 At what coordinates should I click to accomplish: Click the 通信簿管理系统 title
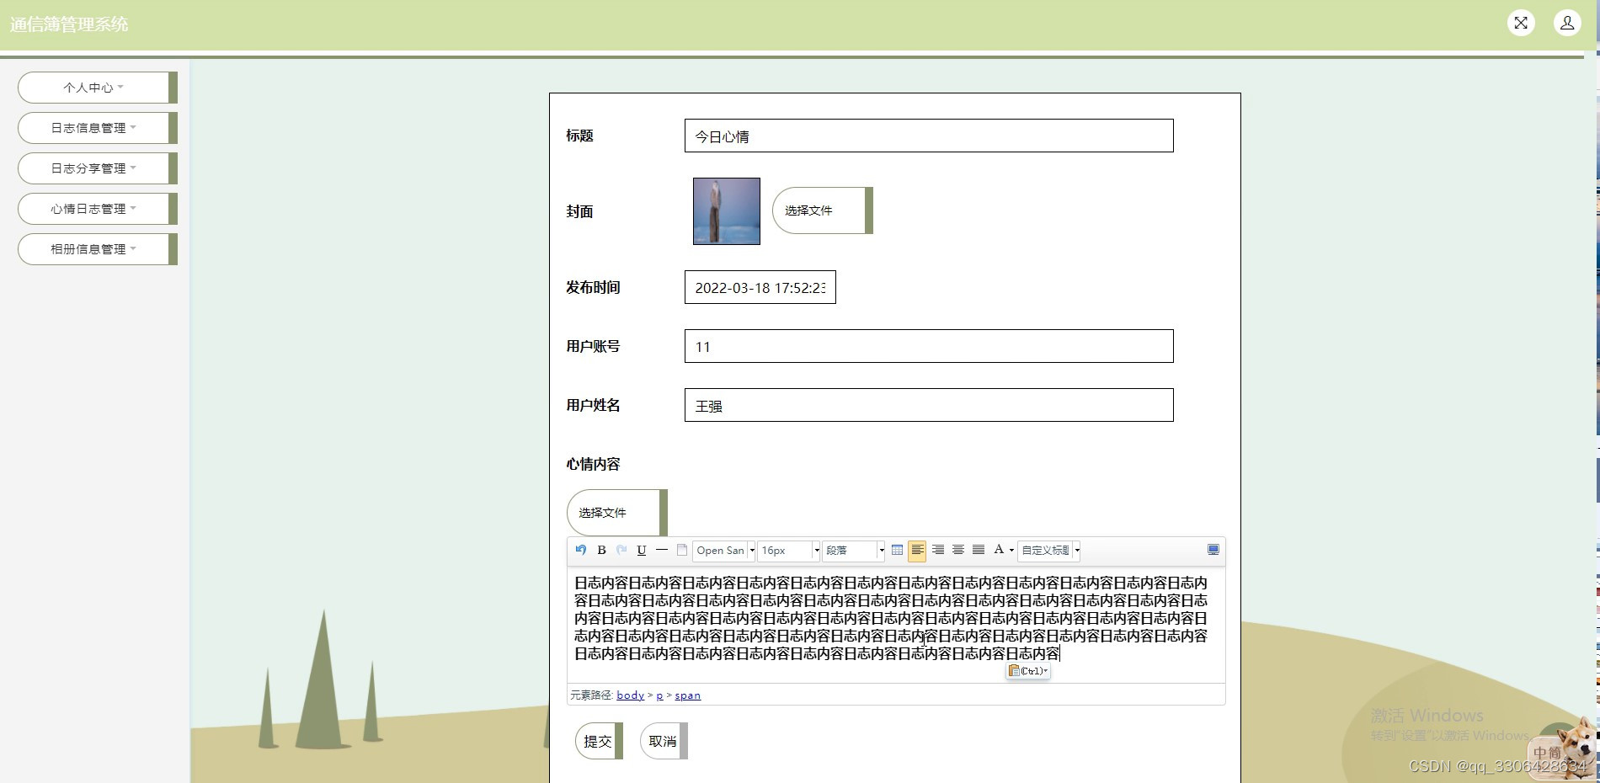tap(69, 24)
